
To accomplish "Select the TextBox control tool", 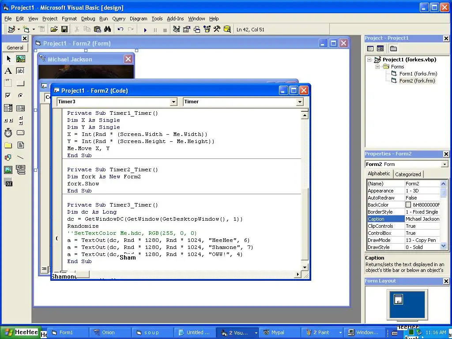I will coord(20,71).
